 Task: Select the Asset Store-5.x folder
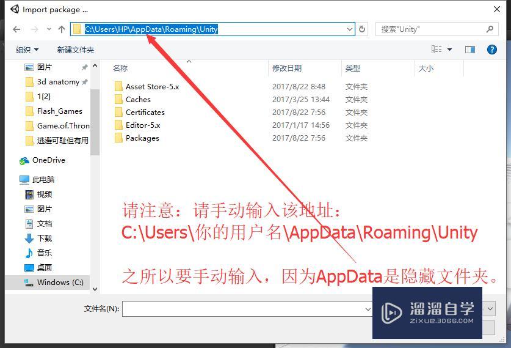pos(147,86)
